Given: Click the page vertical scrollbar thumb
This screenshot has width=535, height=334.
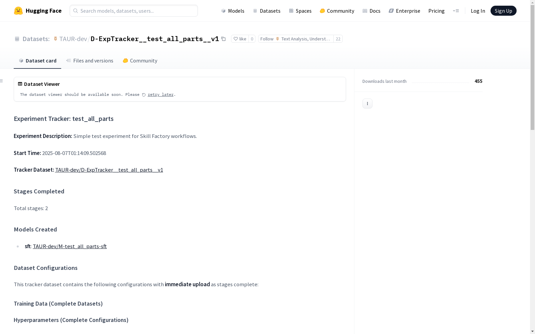Looking at the screenshot, I should (x=532, y=67).
